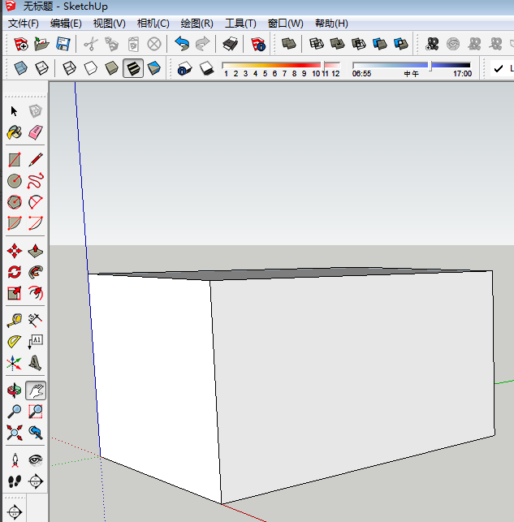Click the Save floppy disk button

pos(63,44)
